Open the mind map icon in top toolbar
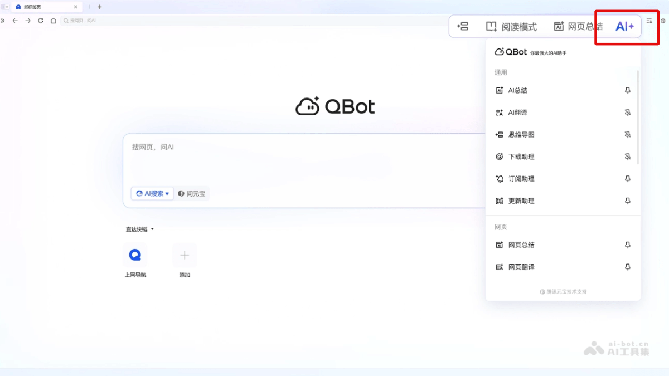 pyautogui.click(x=462, y=27)
